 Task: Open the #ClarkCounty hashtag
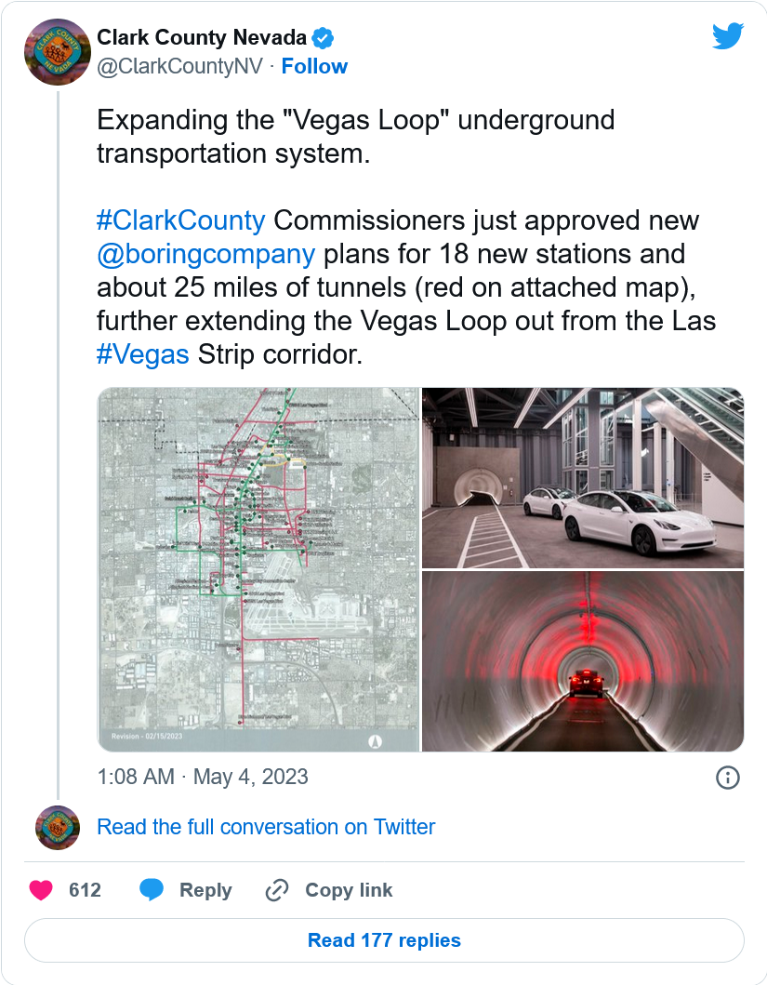[181, 220]
